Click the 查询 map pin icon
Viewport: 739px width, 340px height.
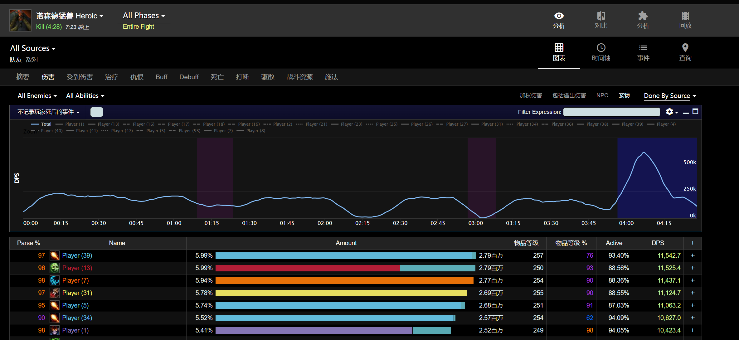[685, 48]
